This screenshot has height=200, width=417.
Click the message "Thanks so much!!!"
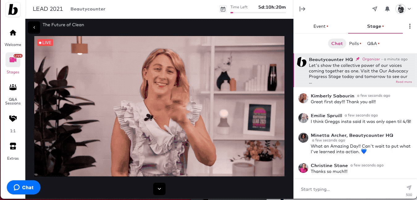[x=329, y=171]
